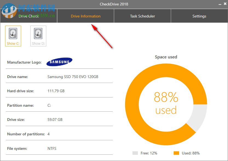Close the CheckDrive 2018 window

(225, 4)
